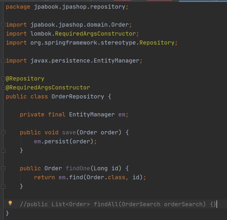Click "OrderSearch" type in the commented line

tap(141, 204)
